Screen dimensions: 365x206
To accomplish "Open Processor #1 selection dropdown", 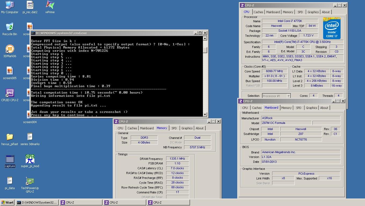I will click(x=276, y=96).
